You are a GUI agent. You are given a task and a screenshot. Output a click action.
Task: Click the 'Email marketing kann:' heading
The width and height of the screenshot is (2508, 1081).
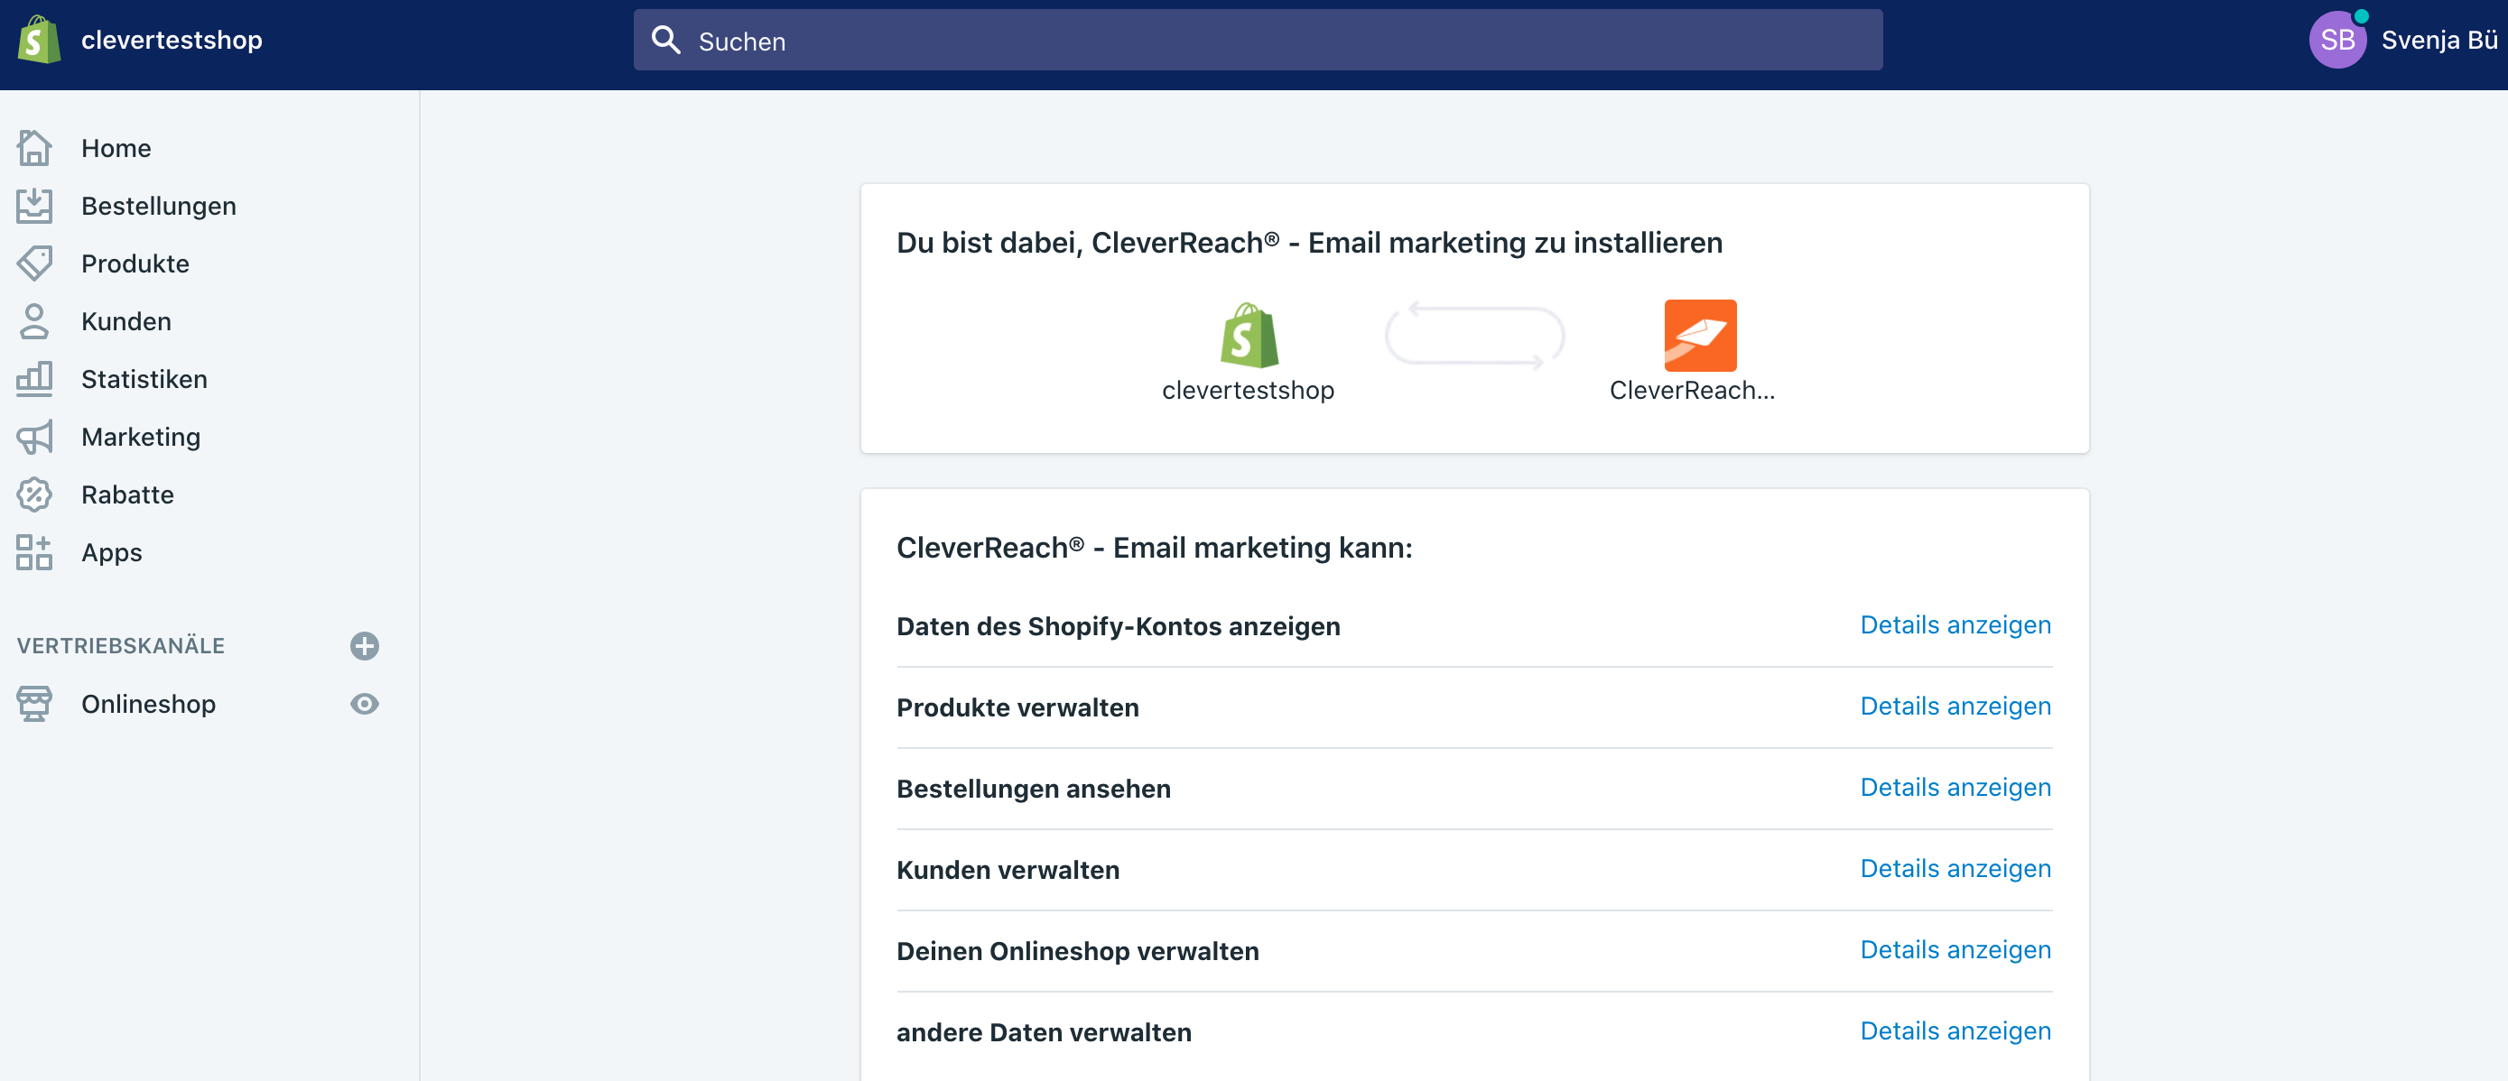pyautogui.click(x=1155, y=548)
